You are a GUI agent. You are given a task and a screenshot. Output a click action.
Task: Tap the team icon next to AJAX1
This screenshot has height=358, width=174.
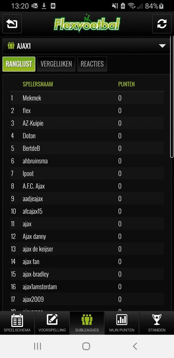pyautogui.click(x=11, y=46)
